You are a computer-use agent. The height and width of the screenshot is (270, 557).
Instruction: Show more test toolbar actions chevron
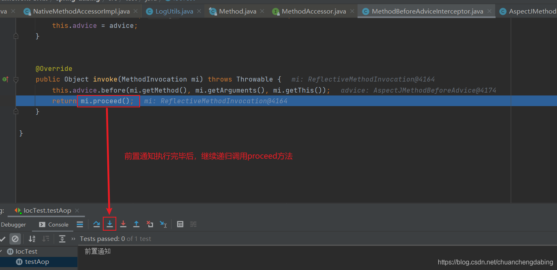tap(73, 239)
